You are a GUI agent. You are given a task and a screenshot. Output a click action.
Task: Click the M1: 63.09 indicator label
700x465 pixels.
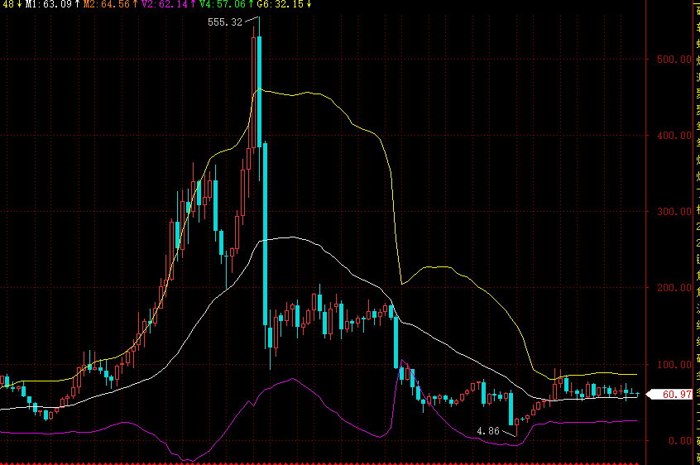tap(48, 4)
